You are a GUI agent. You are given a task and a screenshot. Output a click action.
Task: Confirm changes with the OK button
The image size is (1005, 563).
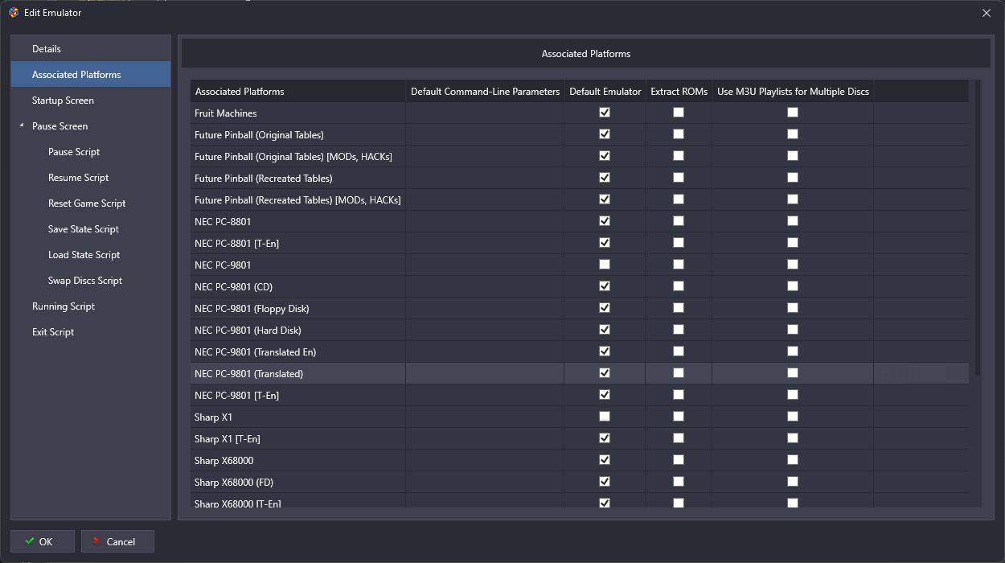(43, 541)
